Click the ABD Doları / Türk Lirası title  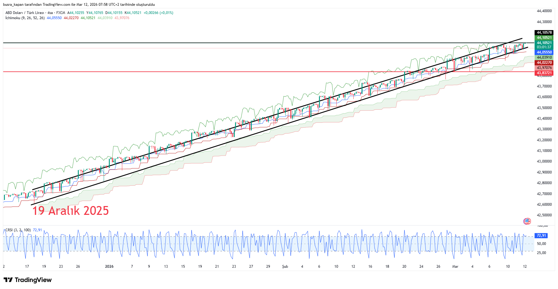[x=25, y=13]
